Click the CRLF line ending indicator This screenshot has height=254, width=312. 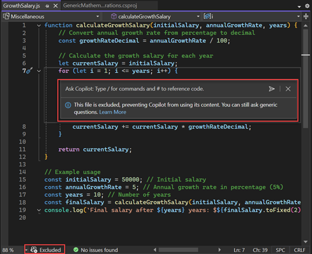point(299,250)
